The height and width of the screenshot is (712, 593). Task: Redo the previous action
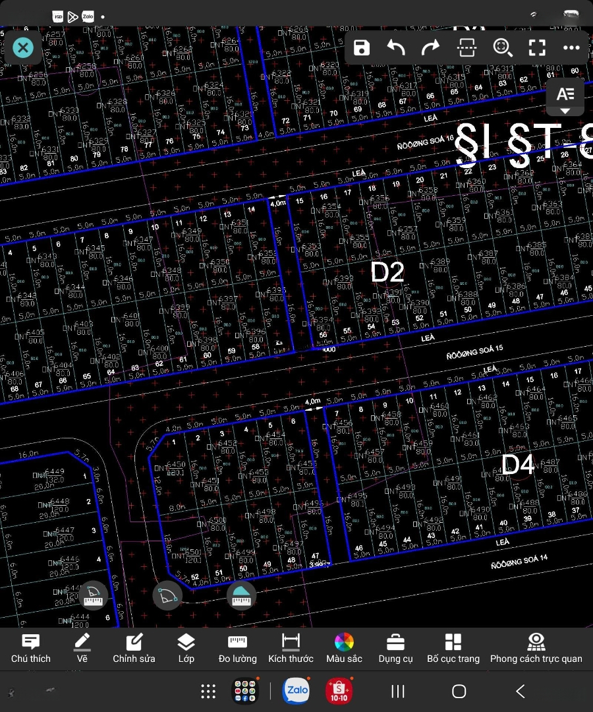430,48
